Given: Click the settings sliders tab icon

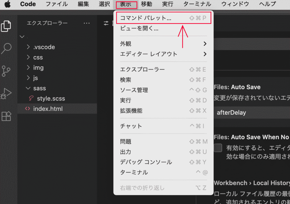Looking at the screenshot, I should click(x=106, y=23).
